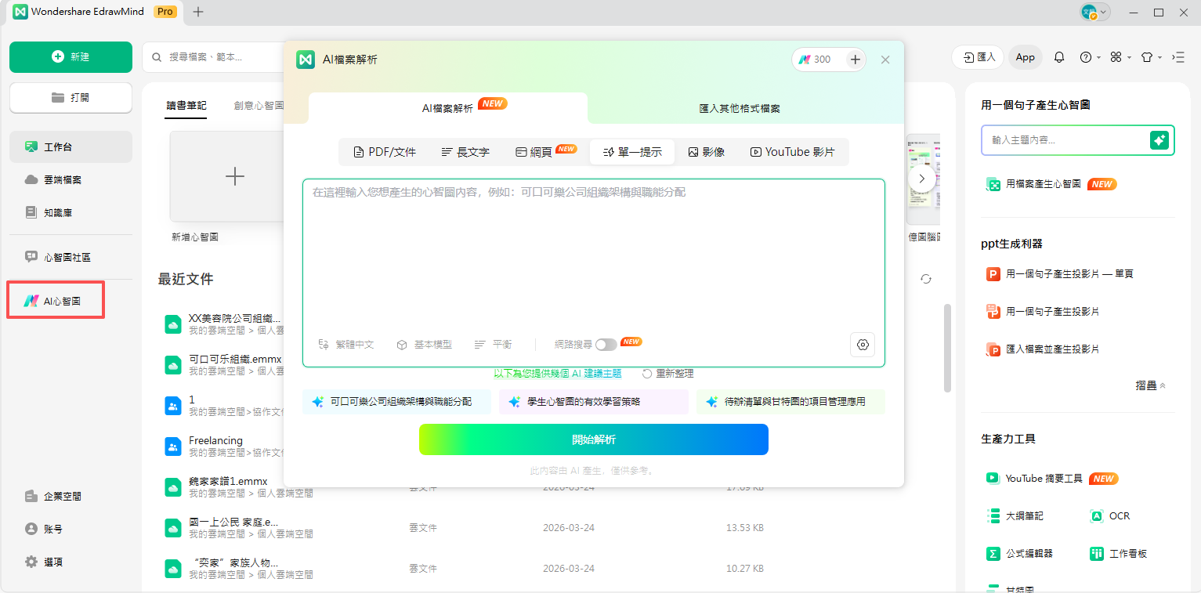Open the 基本模型 model selector
Viewport: 1201px width, 593px height.
click(x=423, y=343)
